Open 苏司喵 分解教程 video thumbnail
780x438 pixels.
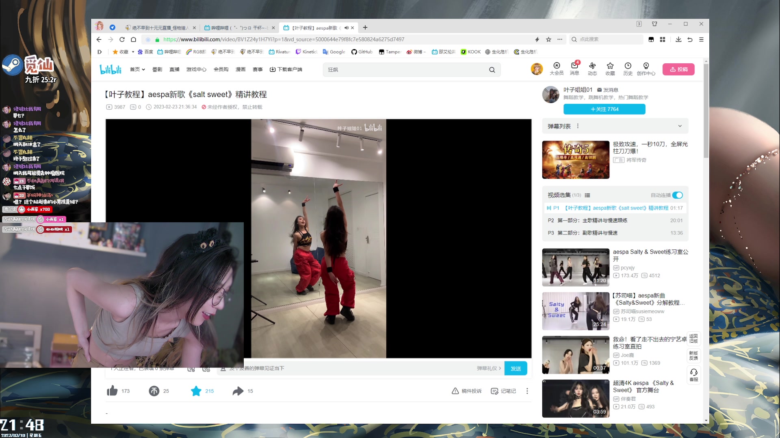576,311
